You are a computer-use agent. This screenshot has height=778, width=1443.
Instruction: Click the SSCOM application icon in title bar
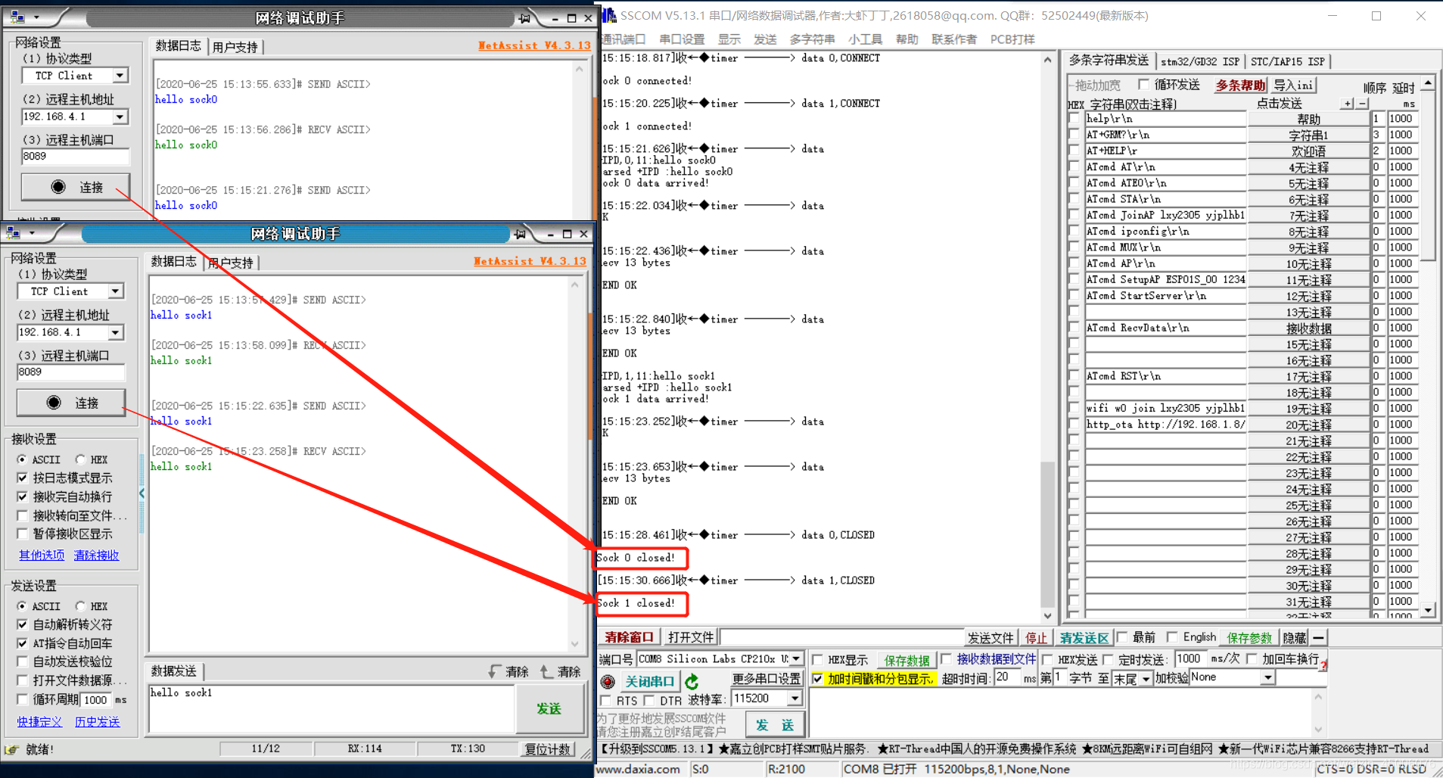609,15
